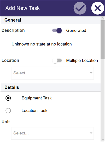
Task: Close the Add New Task dialog
Action: coord(98,8)
